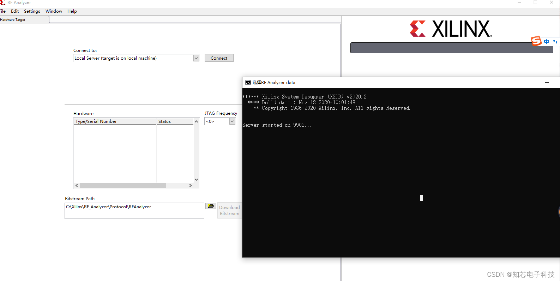Toggle the Chinese input mode indicator

coord(547,42)
